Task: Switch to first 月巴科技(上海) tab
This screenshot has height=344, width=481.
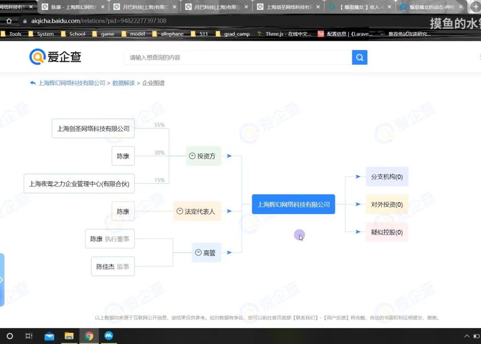Action: click(x=145, y=7)
